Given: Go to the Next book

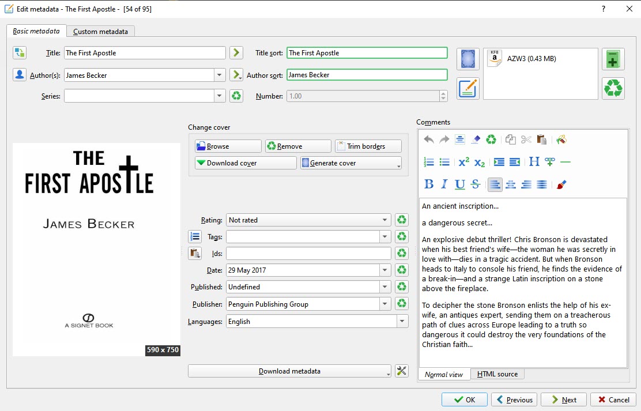Looking at the screenshot, I should pos(564,399).
